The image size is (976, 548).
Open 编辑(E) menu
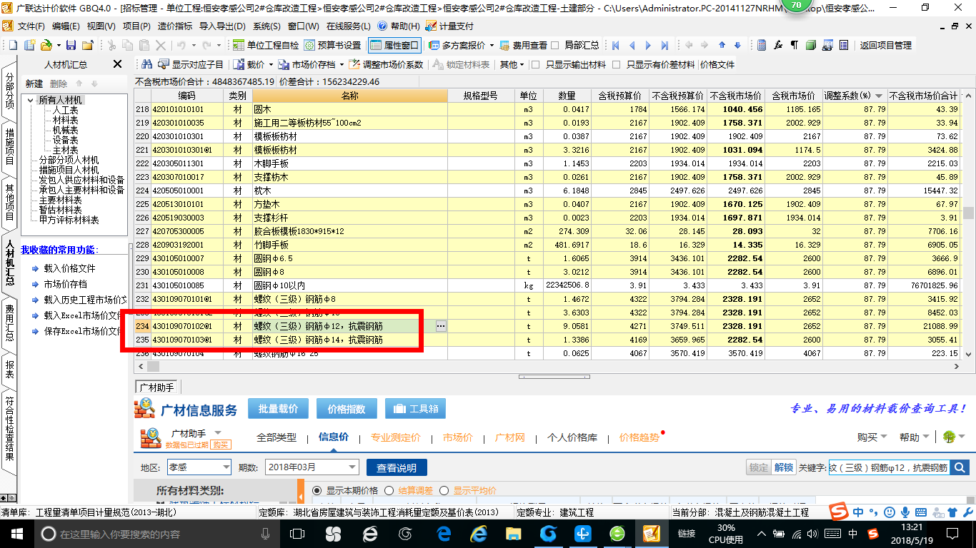tap(66, 26)
